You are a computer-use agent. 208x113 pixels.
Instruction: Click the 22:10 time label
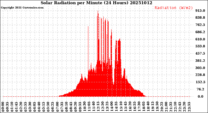175,107
